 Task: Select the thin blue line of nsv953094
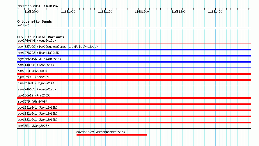pyautogui.click(x=134, y=86)
